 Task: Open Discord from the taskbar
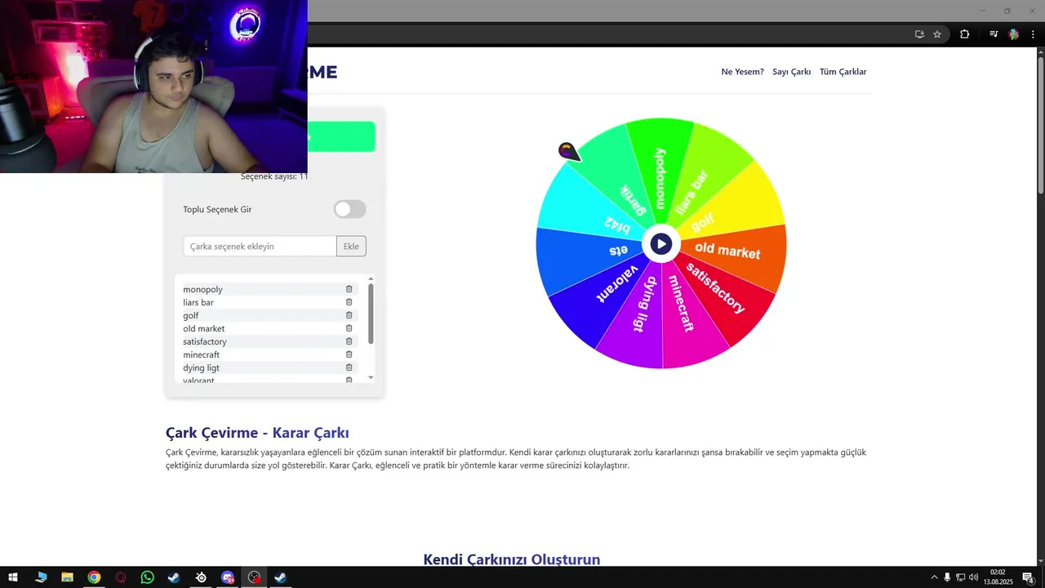228,577
